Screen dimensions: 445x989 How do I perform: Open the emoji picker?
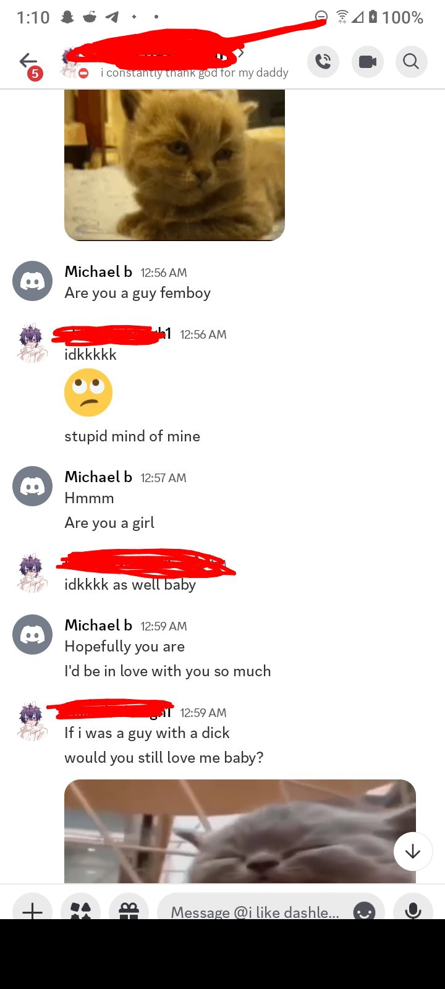click(x=364, y=911)
